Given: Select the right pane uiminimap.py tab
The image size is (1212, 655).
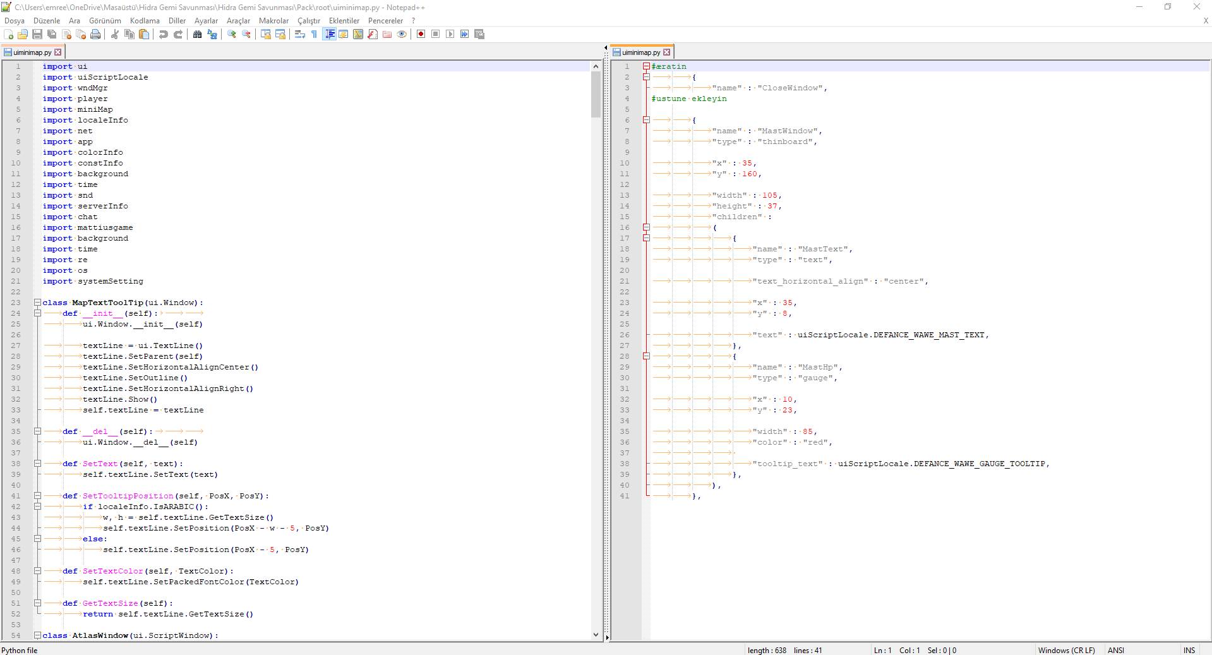Looking at the screenshot, I should coord(640,52).
